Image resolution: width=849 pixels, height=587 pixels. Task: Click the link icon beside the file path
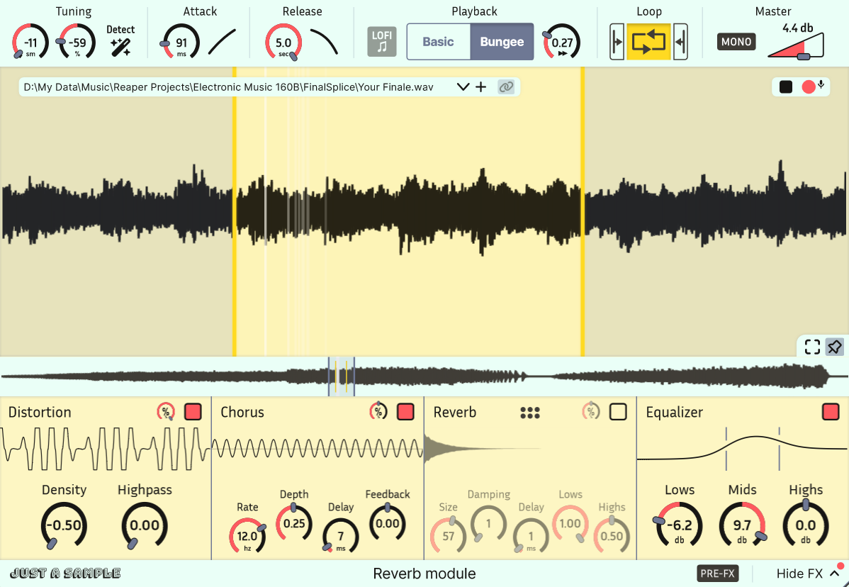tap(506, 86)
